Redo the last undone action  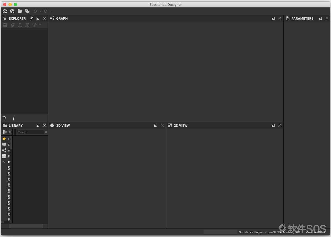[46, 11]
